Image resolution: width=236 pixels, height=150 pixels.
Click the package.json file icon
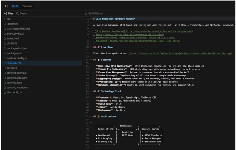(5, 53)
